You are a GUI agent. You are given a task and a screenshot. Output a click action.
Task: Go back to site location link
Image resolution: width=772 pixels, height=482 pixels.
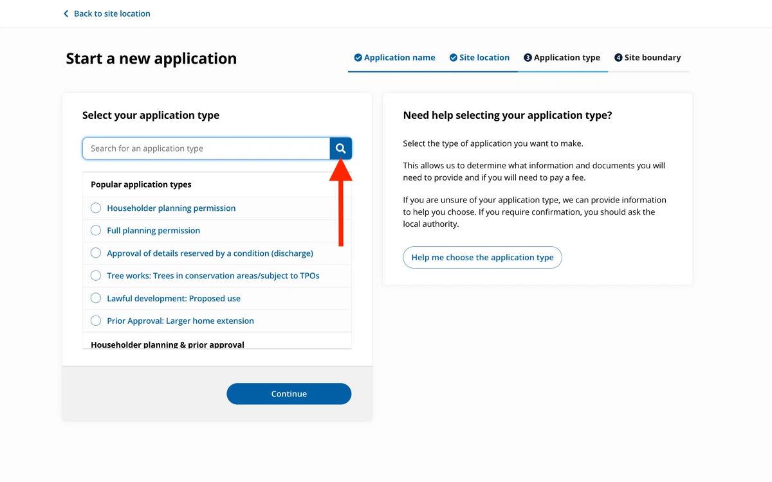pos(112,13)
